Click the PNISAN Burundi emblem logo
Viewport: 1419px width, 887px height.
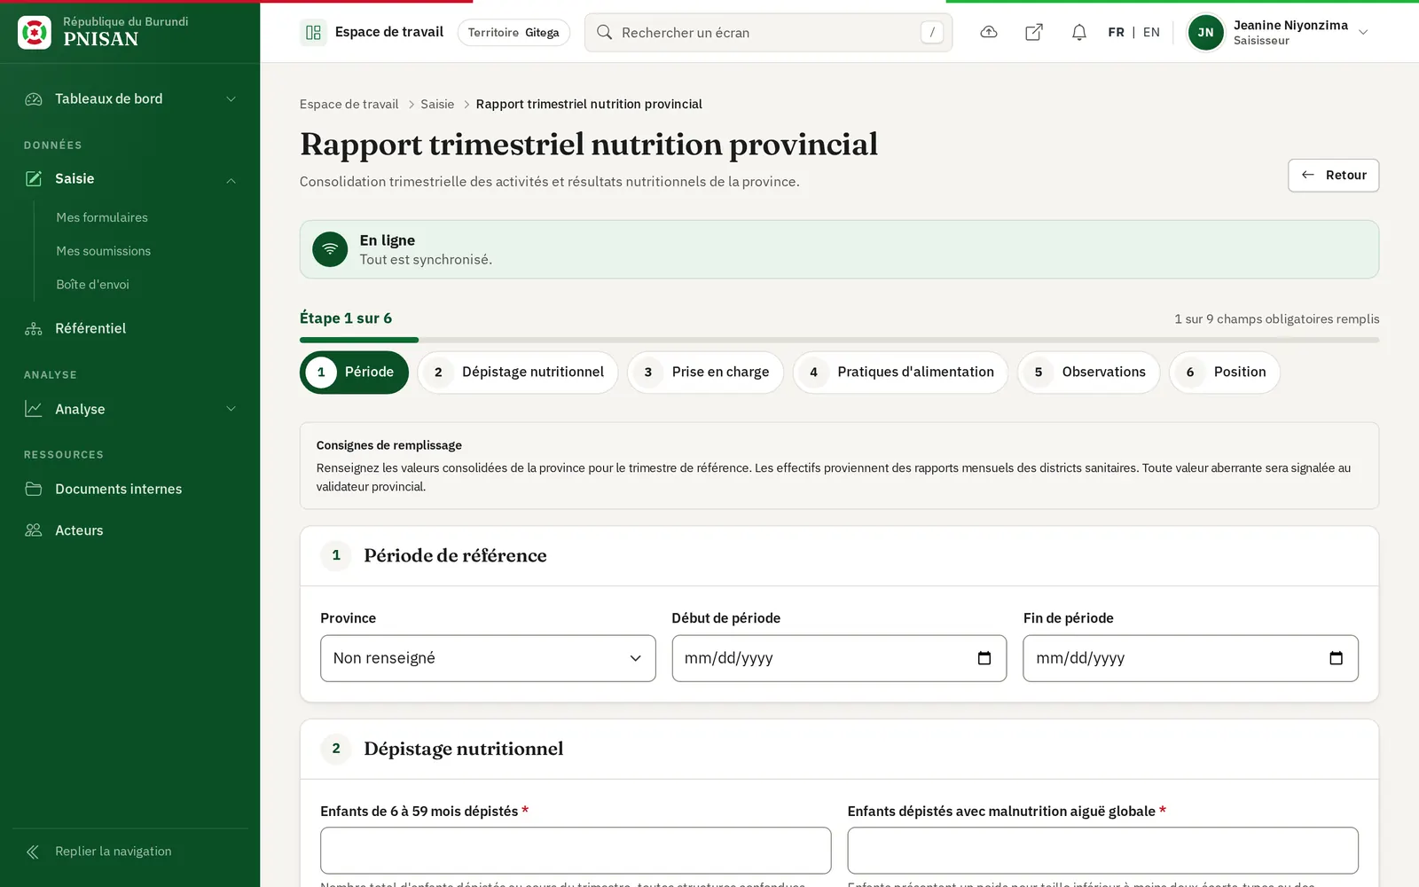35,33
